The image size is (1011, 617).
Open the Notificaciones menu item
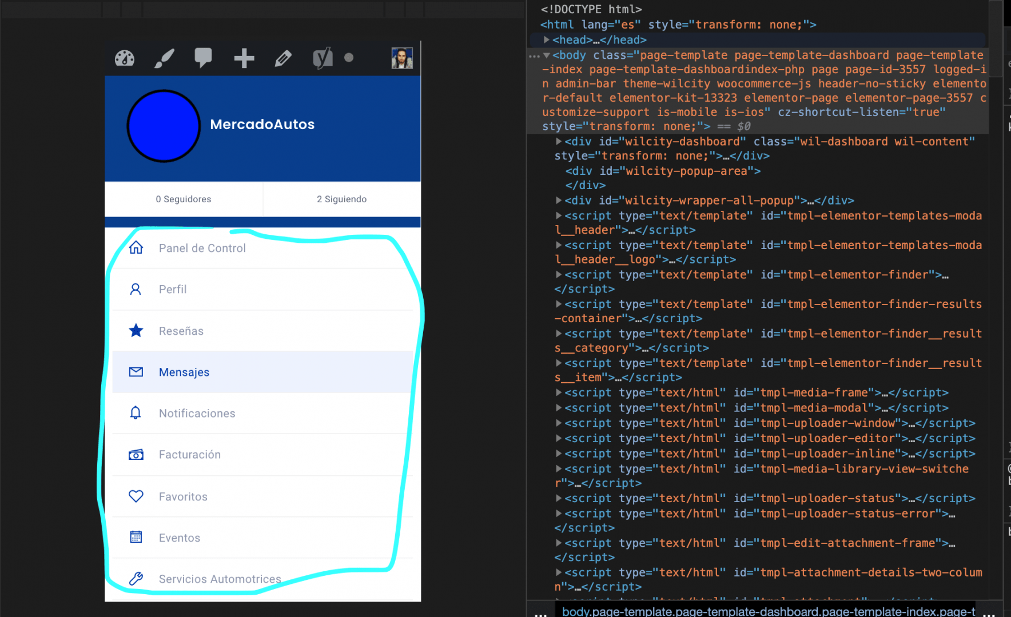(x=262, y=413)
